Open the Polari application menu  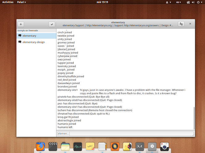click(x=22, y=2)
